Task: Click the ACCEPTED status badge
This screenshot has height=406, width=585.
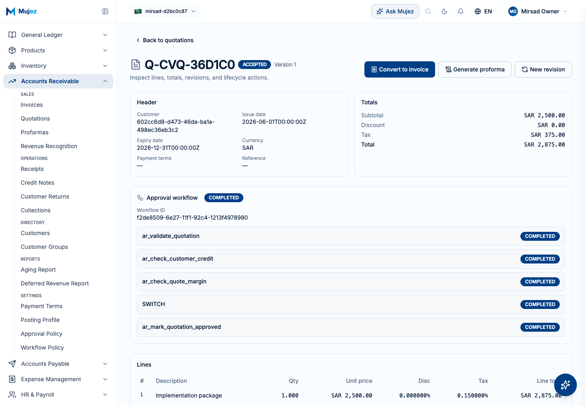Action: (255, 65)
